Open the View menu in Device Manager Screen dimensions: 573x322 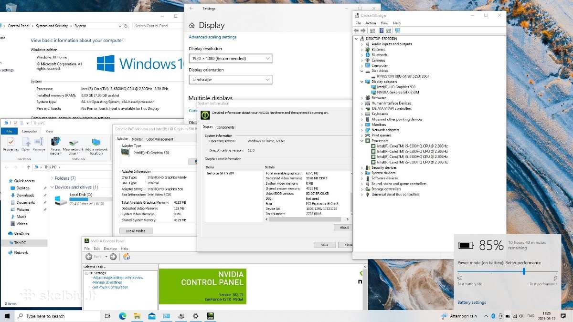pos(384,23)
